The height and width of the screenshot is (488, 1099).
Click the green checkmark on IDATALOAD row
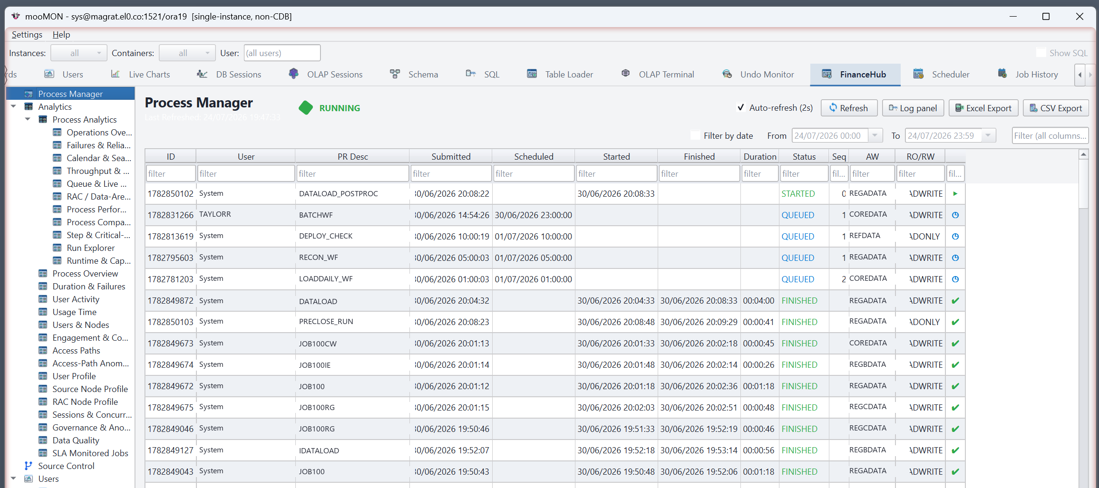955,450
